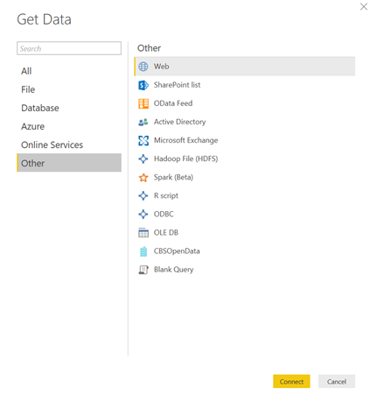The image size is (370, 402).
Task: Select the Web globe icon
Action: (143, 67)
